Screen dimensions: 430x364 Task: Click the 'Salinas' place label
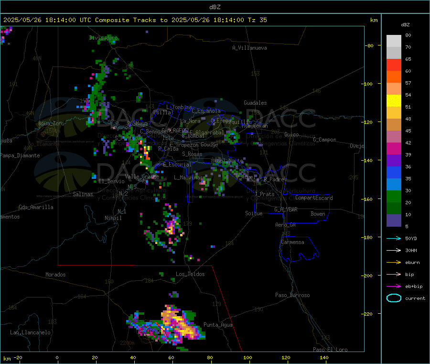point(83,194)
